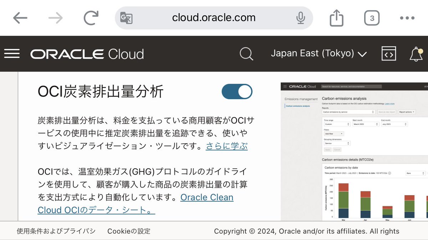Disable the OCI炭素排出量分析 toggle switch
428x240 pixels.
(x=237, y=91)
